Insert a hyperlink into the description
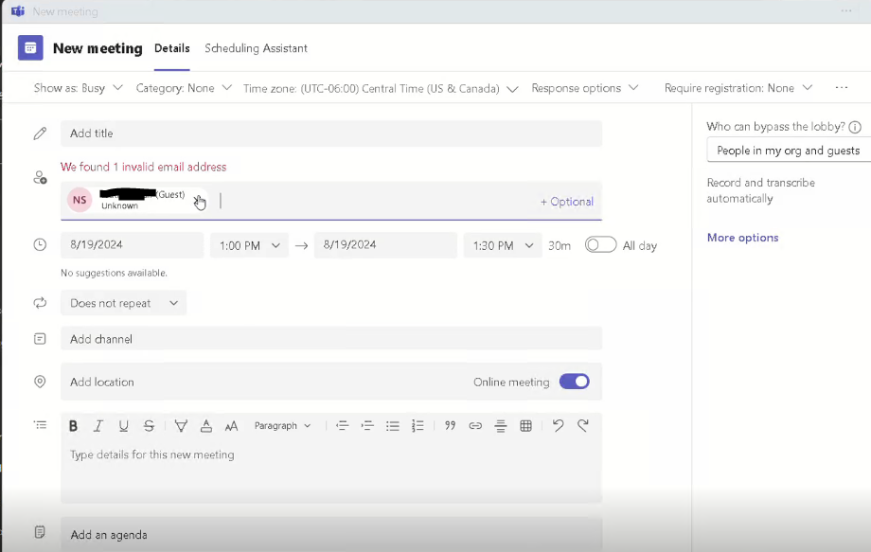 click(x=475, y=425)
